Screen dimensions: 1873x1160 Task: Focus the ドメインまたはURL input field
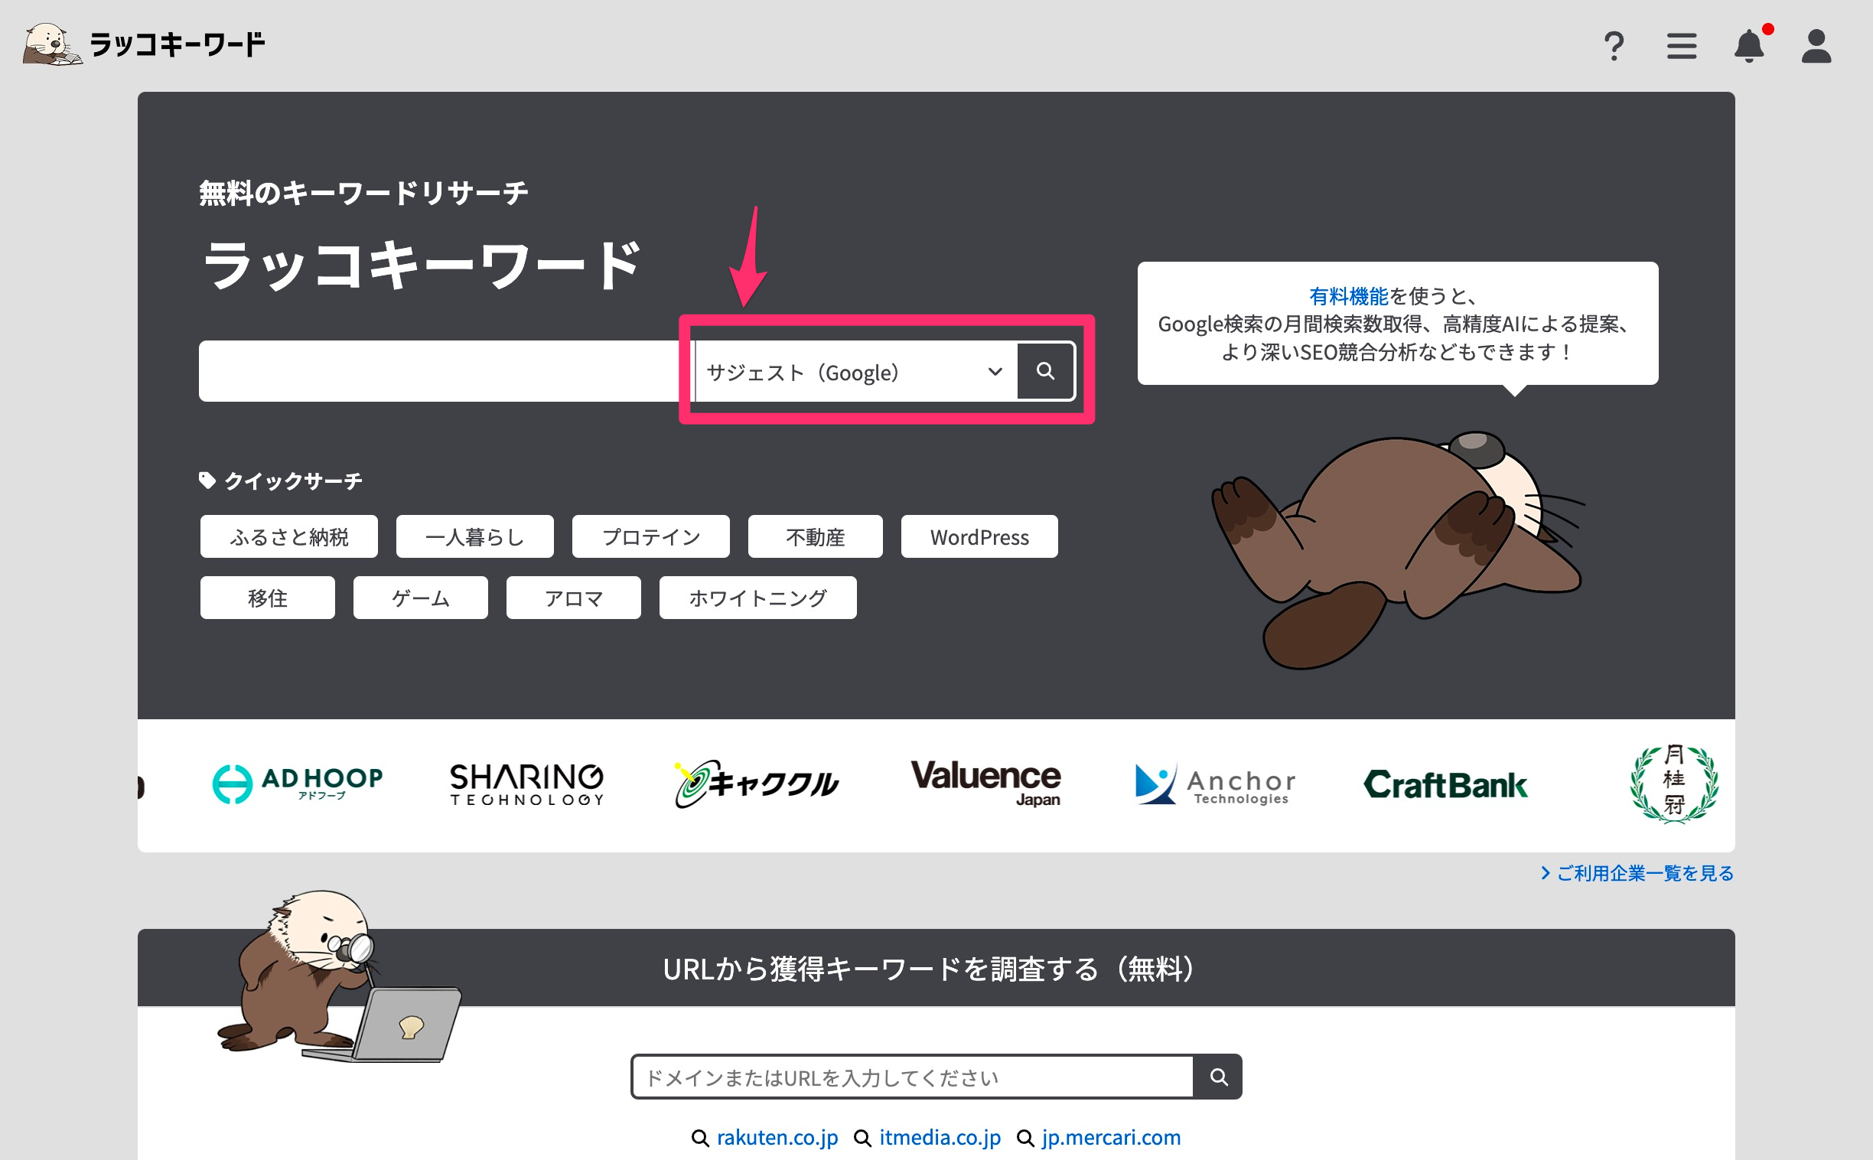click(912, 1077)
